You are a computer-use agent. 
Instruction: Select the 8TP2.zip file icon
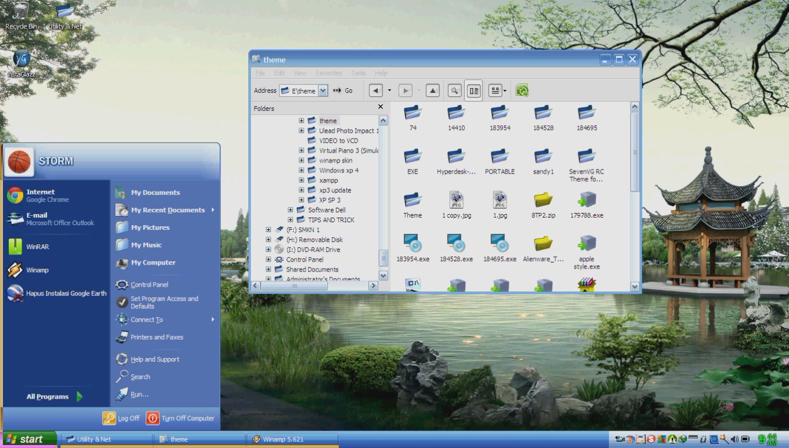point(543,200)
